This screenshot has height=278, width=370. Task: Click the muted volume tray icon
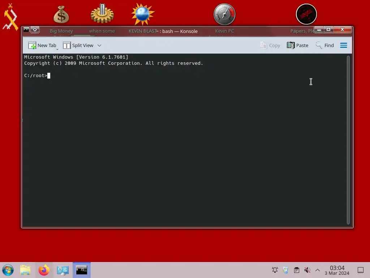(307, 270)
